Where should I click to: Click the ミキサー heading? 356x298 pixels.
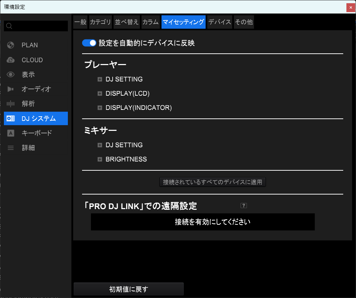tap(100, 131)
